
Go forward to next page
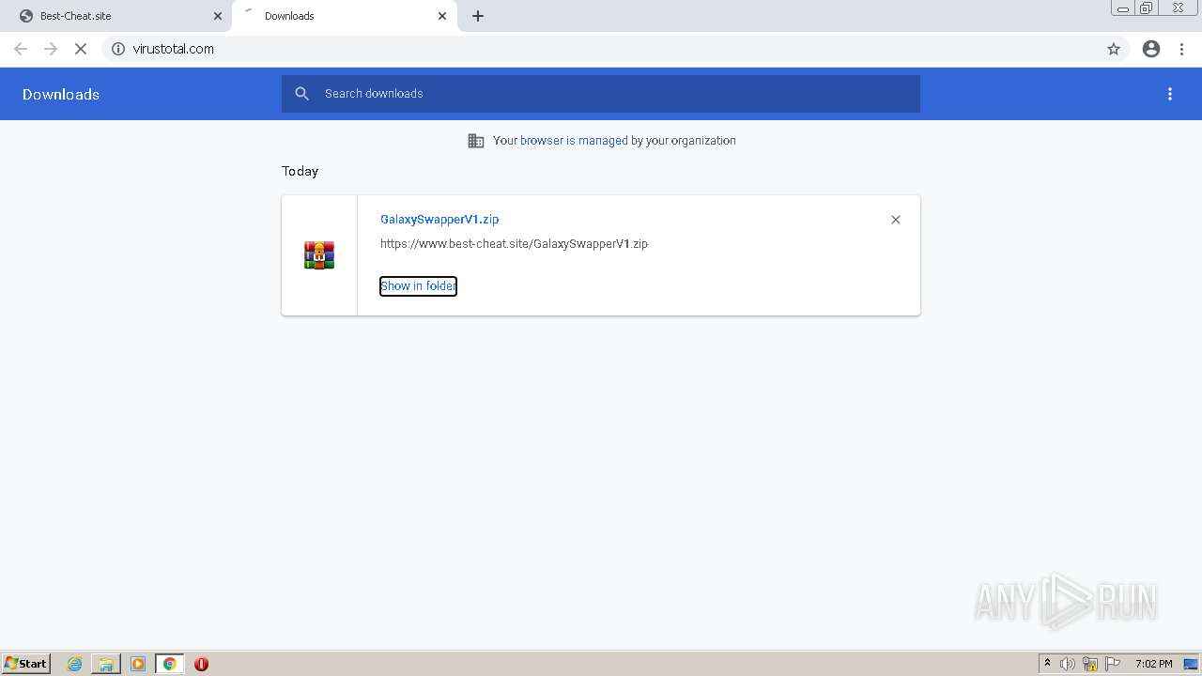click(x=51, y=49)
